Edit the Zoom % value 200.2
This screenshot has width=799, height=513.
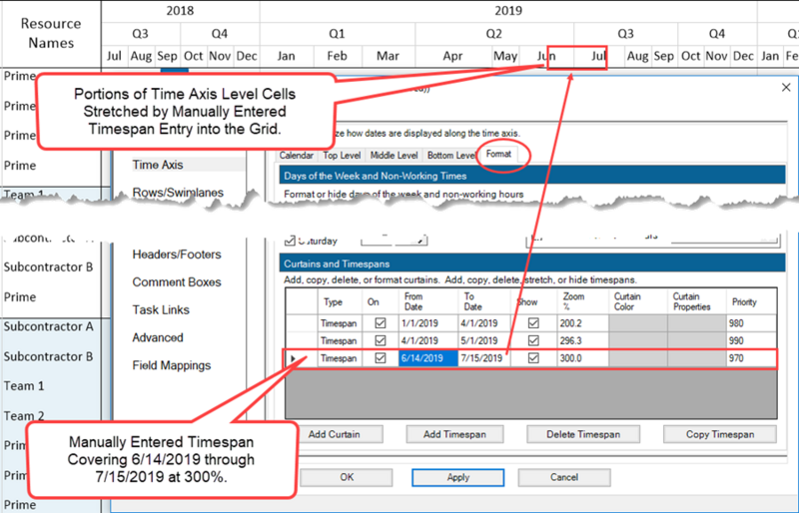coord(582,323)
